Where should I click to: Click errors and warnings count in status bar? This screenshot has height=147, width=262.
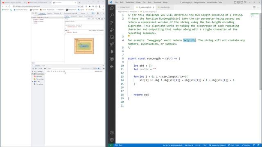point(118,145)
